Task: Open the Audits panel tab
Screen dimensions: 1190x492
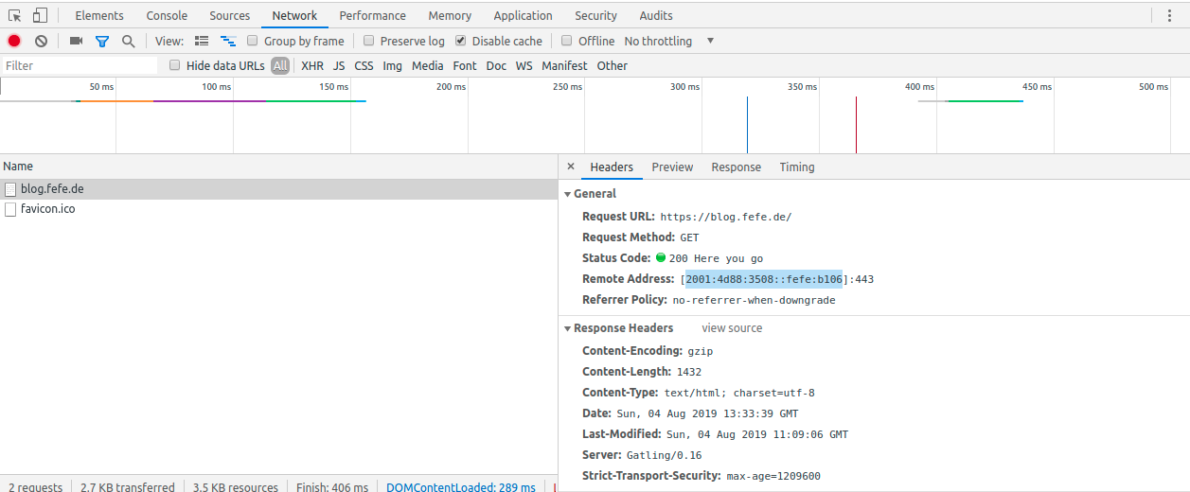Action: [656, 15]
